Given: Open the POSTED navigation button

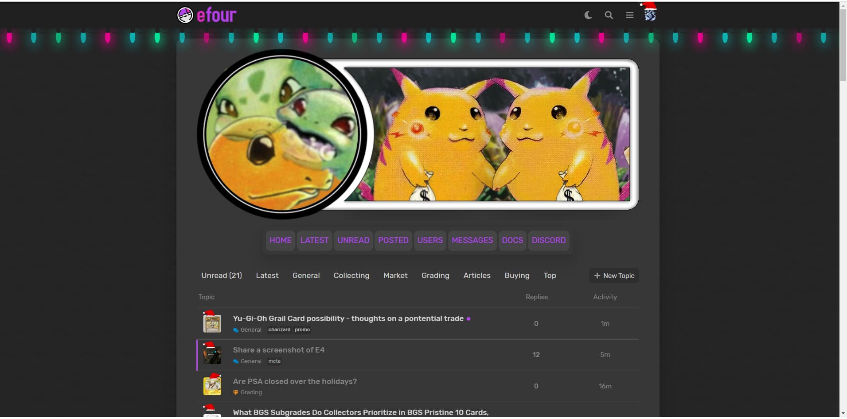Looking at the screenshot, I should [393, 240].
